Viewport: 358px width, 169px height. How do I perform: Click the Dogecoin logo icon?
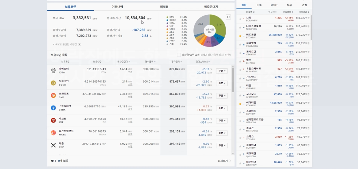coord(53,83)
